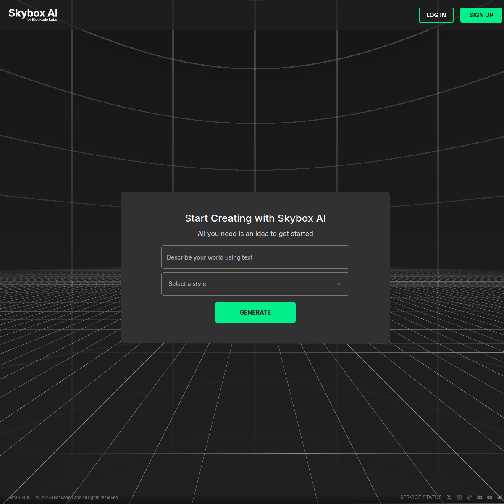Click the LOG IN button
The width and height of the screenshot is (504, 504).
tap(436, 15)
